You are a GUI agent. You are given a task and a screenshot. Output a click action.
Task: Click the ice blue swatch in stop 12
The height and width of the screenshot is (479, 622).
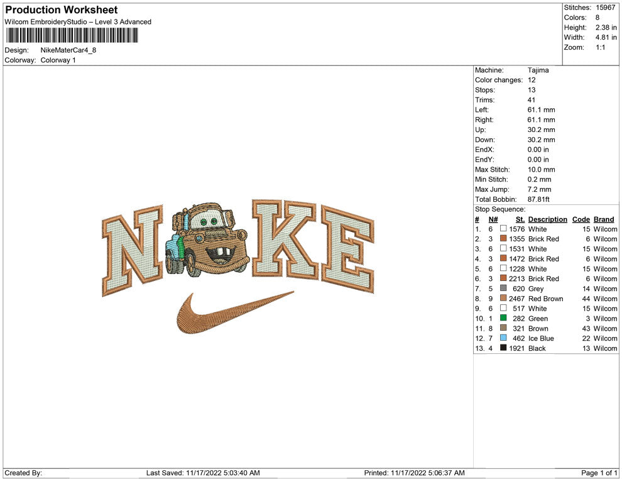pos(503,338)
